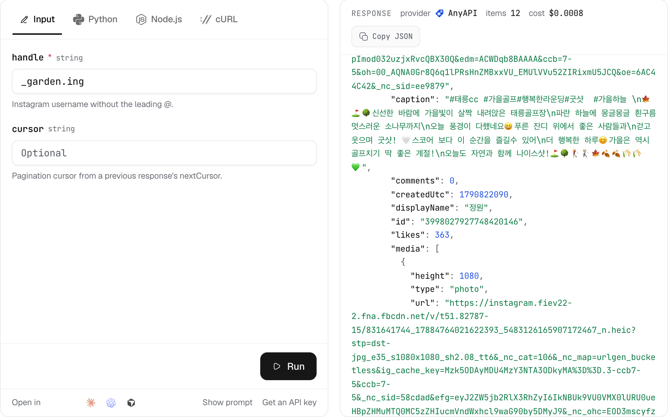Click the RESPONSE header label
The width and height of the screenshot is (668, 417).
(371, 13)
